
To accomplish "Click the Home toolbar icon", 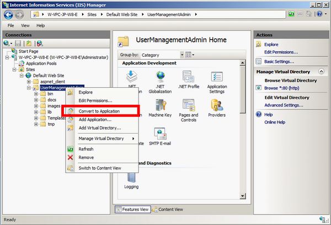I will tap(309, 14).
